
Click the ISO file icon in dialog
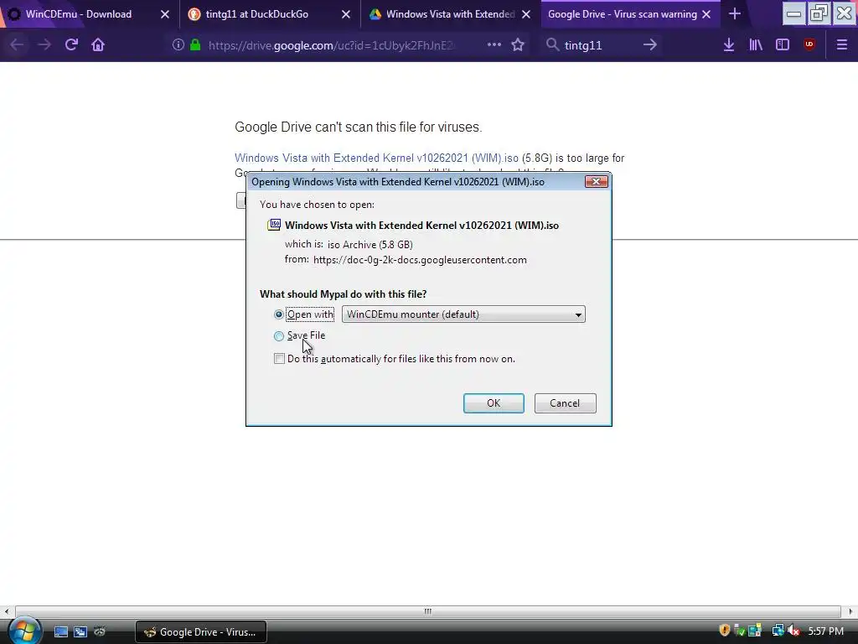[274, 225]
